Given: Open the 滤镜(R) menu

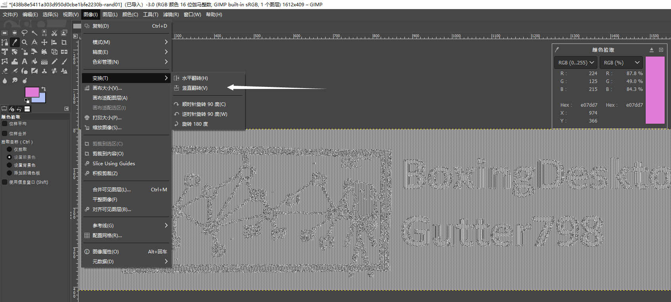Looking at the screenshot, I should (x=171, y=15).
